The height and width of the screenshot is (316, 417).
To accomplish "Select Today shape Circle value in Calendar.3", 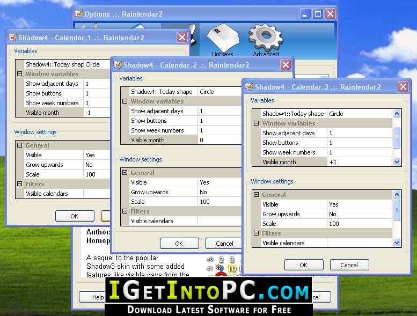I will click(x=360, y=114).
